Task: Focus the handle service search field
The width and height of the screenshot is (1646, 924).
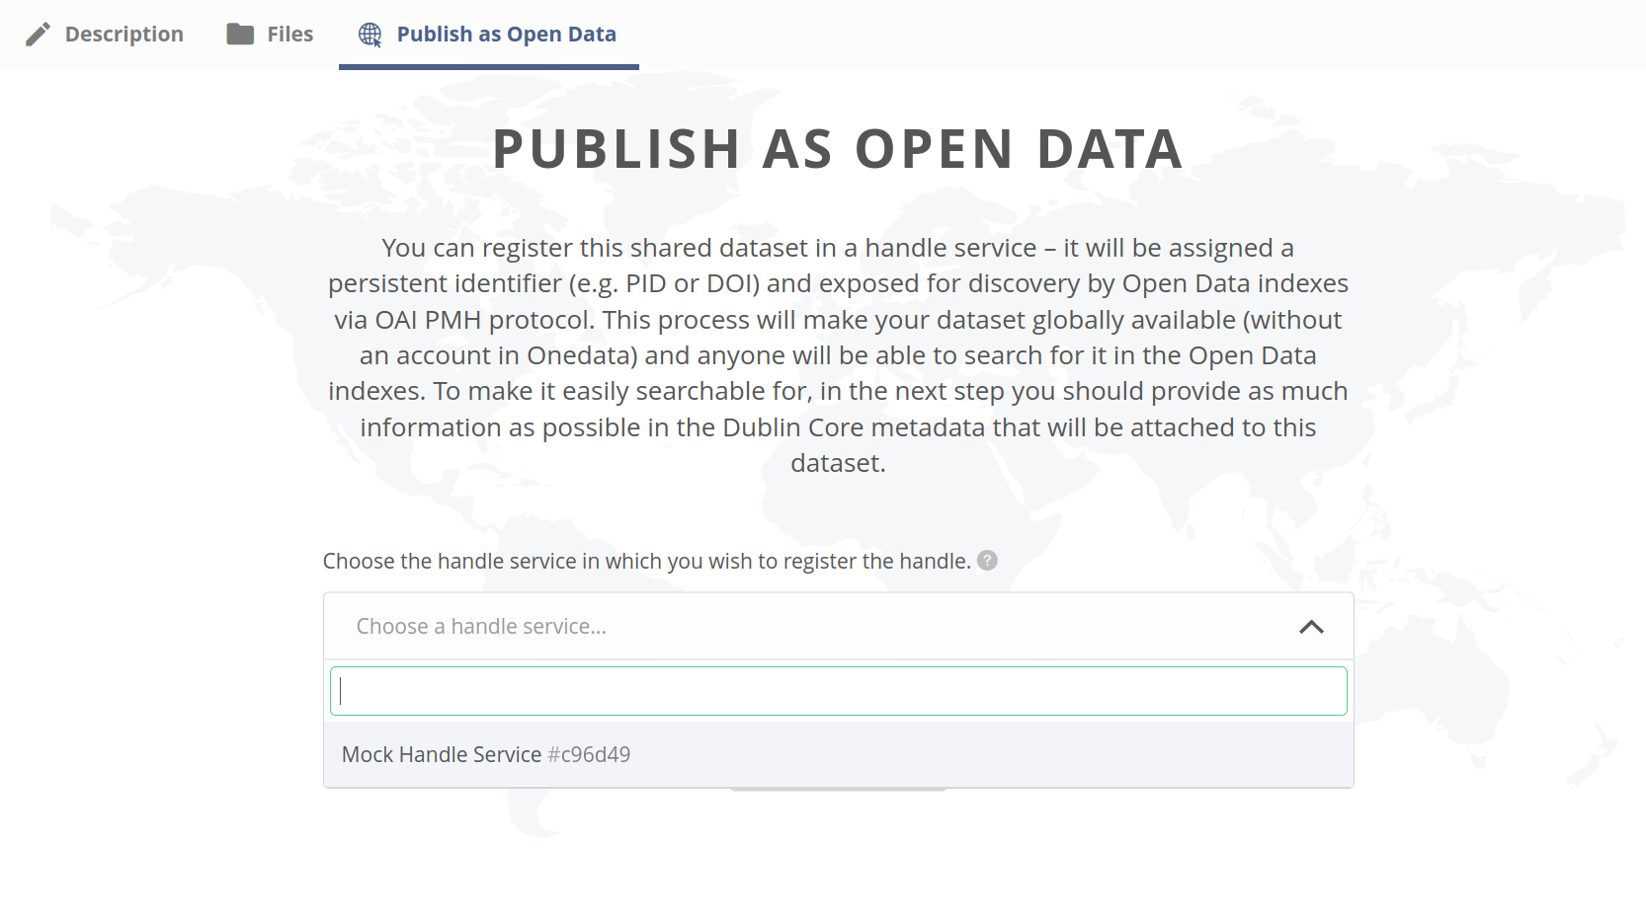Action: [x=838, y=691]
